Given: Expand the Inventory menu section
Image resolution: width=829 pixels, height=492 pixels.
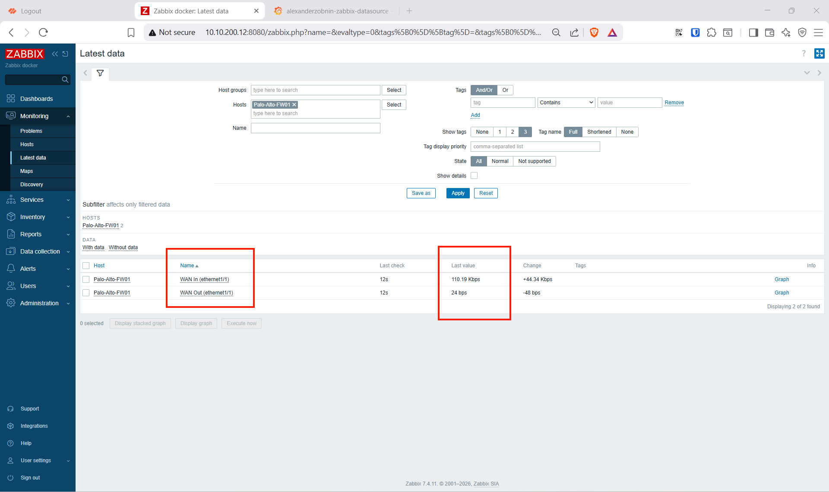Looking at the screenshot, I should [x=38, y=217].
